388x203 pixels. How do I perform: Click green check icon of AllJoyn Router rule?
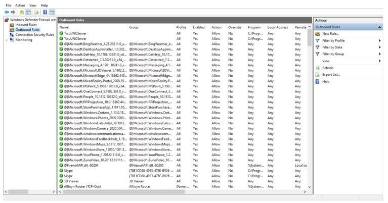pos(61,186)
